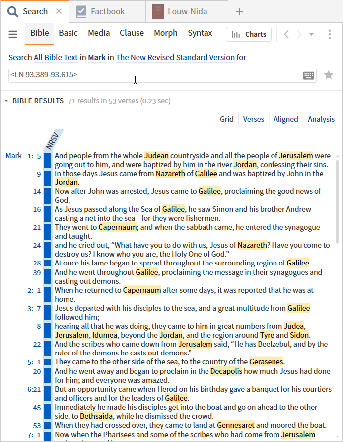Click the Factbook checkmark icon
This screenshot has height=442, width=343.
click(81, 12)
